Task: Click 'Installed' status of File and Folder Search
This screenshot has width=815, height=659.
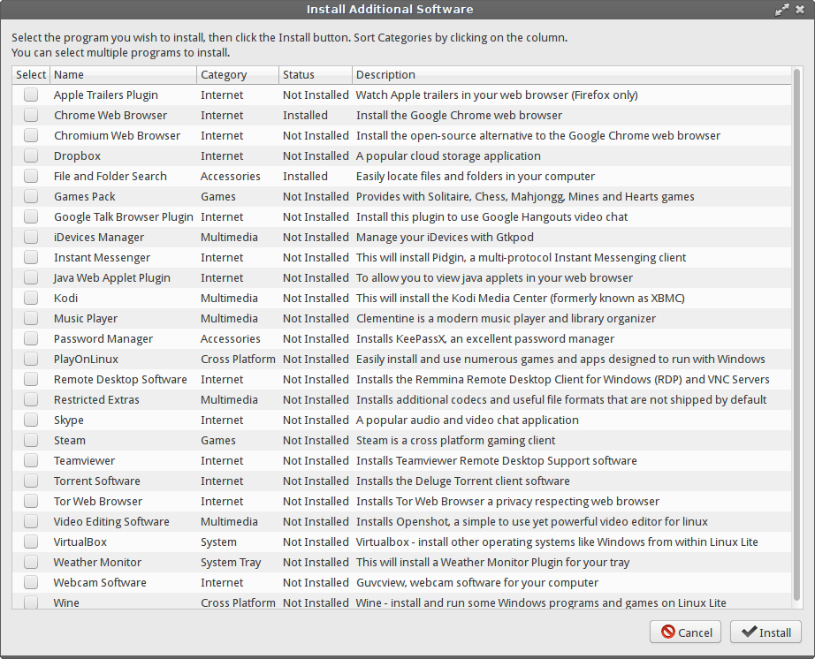Action: [305, 176]
